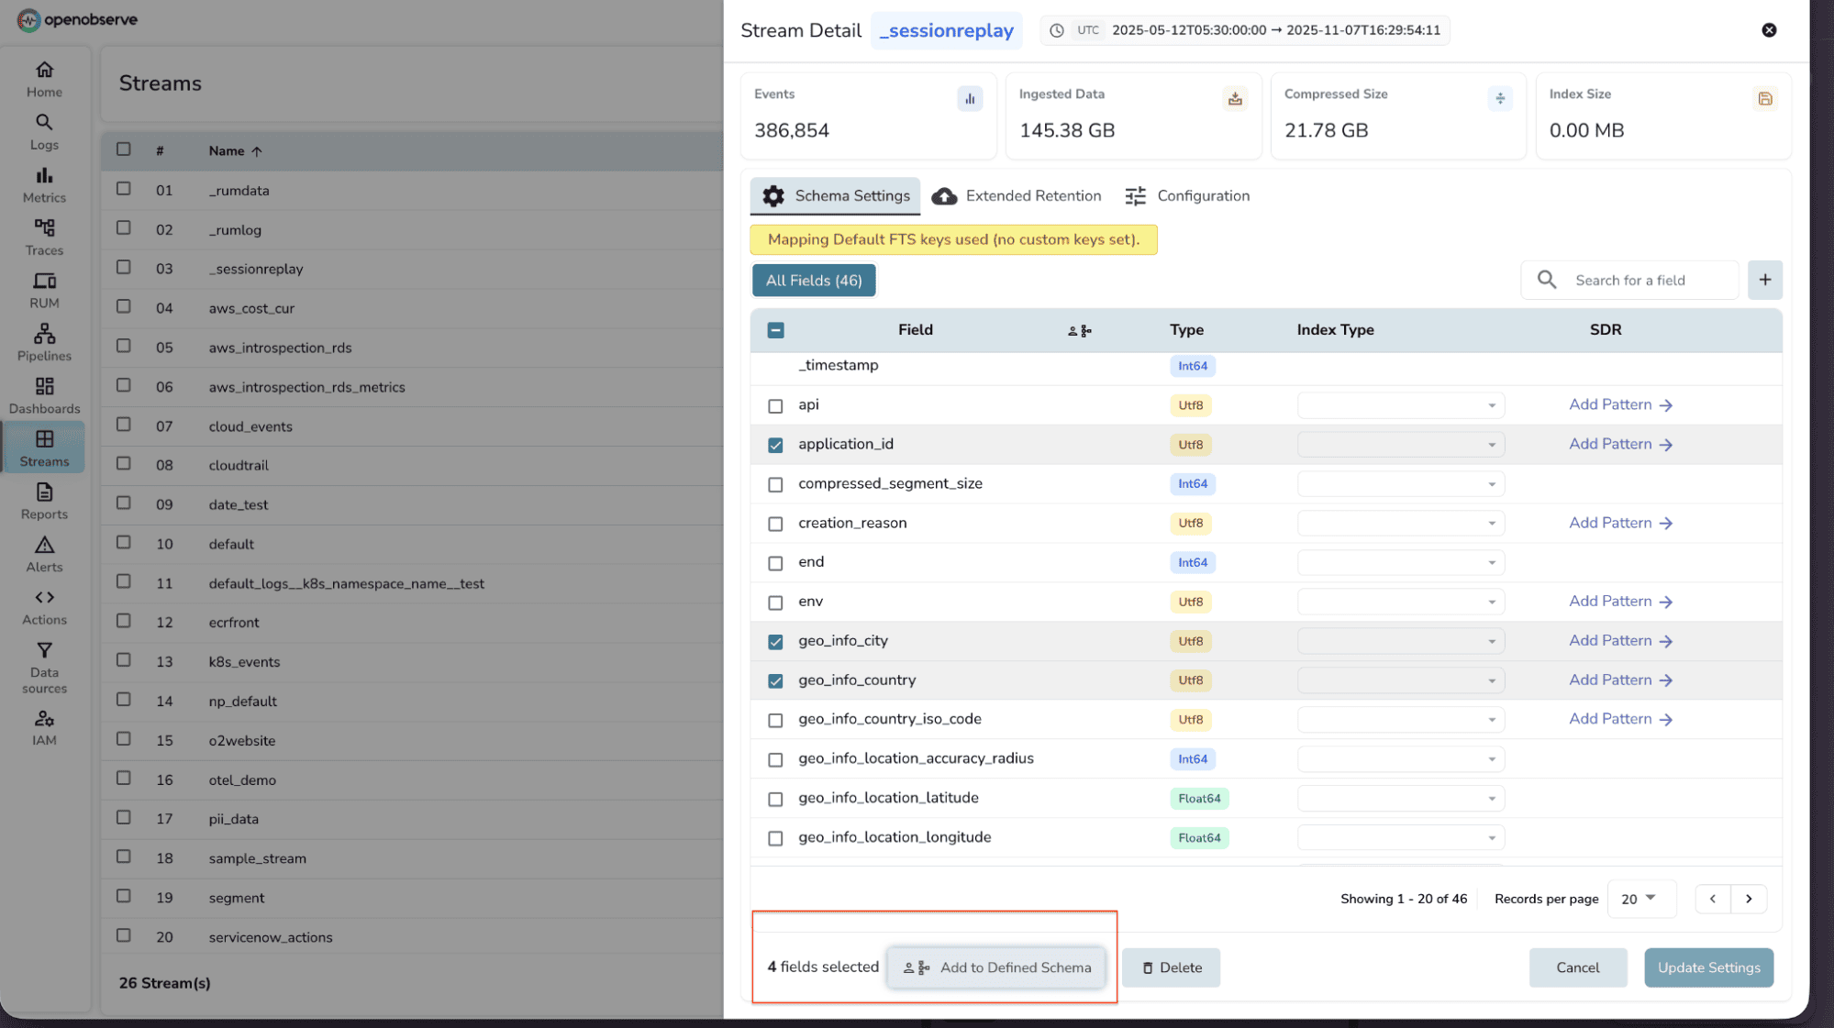Toggle the select-all checkbox in the field header
1834x1028 pixels.
(x=775, y=328)
